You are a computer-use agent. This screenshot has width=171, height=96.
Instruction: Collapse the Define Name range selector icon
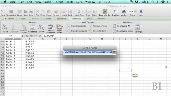point(115,52)
